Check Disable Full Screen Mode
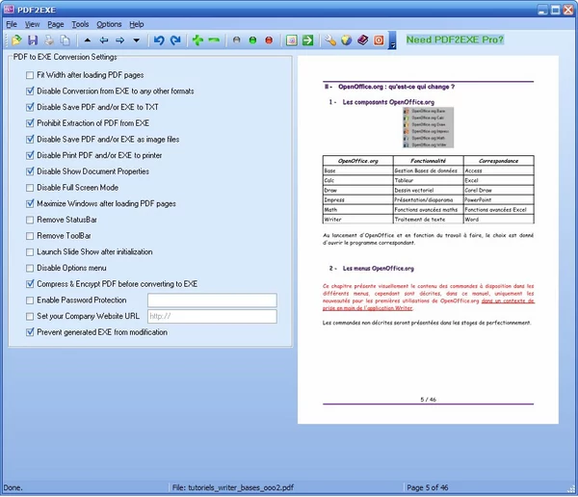The height and width of the screenshot is (497, 578). click(x=30, y=188)
